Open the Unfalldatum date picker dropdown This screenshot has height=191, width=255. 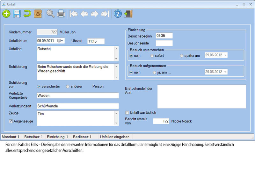[x=62, y=41]
